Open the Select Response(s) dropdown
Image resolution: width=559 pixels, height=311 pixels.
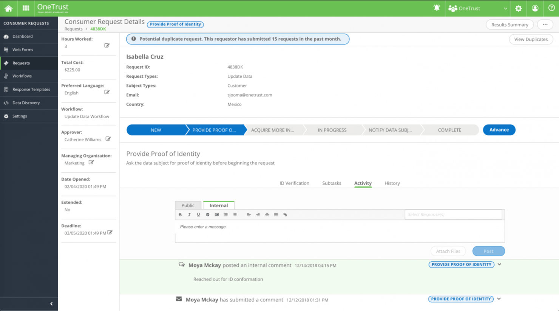[x=453, y=214]
